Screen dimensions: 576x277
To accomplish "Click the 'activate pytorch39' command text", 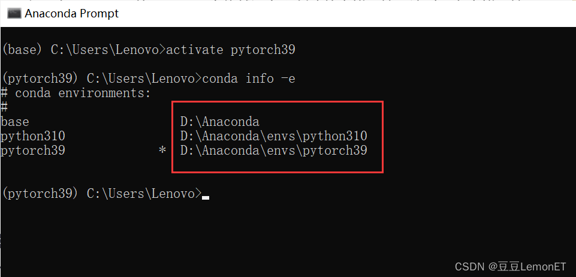I will (x=231, y=50).
